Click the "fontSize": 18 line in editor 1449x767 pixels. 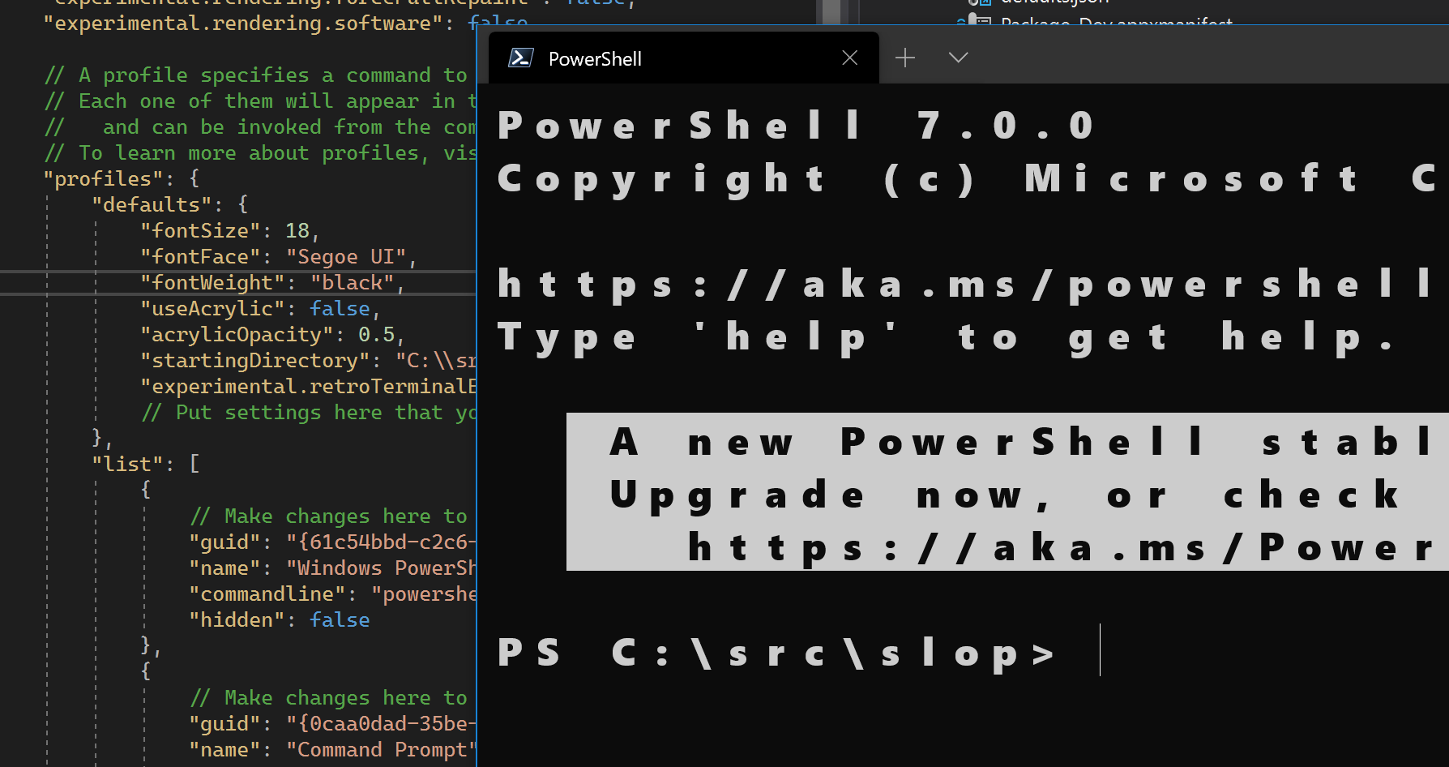[230, 230]
